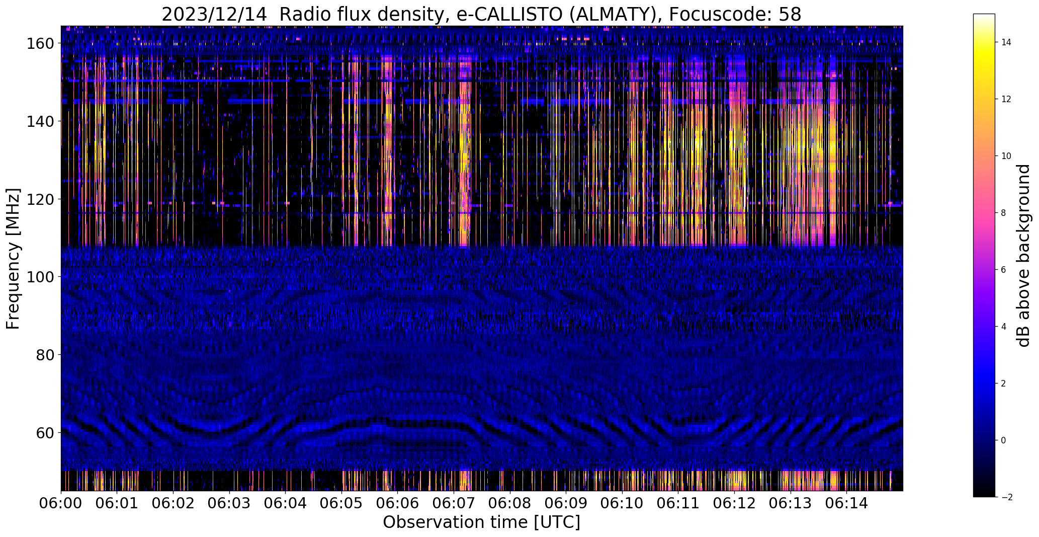Click the 06:07 time tick label
The image size is (1039, 537).
(x=454, y=503)
